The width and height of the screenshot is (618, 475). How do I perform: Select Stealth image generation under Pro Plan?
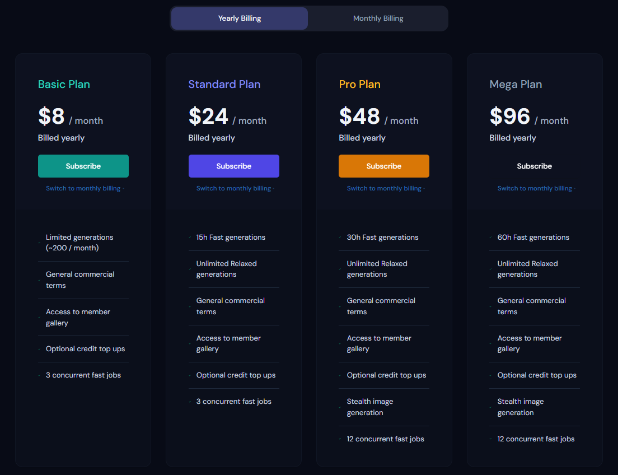coord(369,407)
